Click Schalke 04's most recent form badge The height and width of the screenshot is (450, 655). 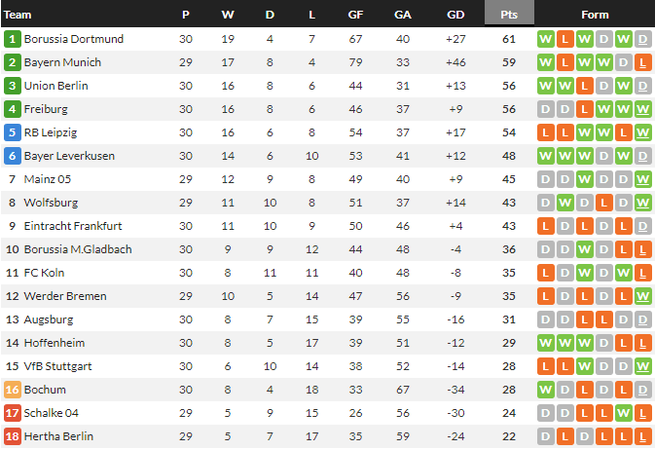(x=642, y=413)
